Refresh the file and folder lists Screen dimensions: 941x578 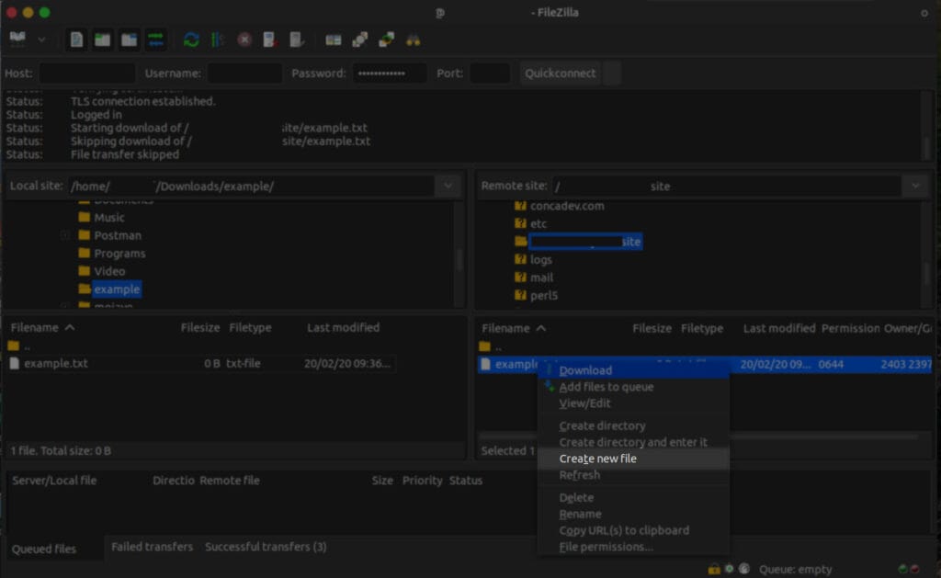[x=191, y=40]
